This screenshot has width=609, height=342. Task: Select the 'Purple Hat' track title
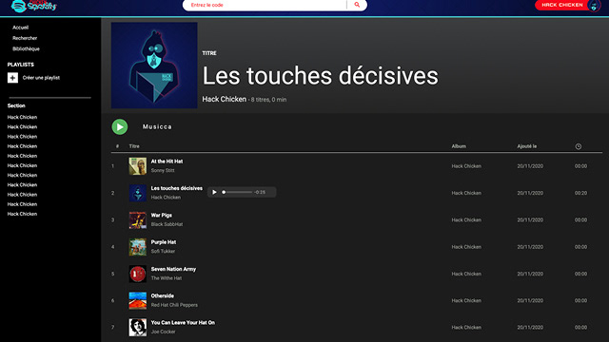pos(164,242)
